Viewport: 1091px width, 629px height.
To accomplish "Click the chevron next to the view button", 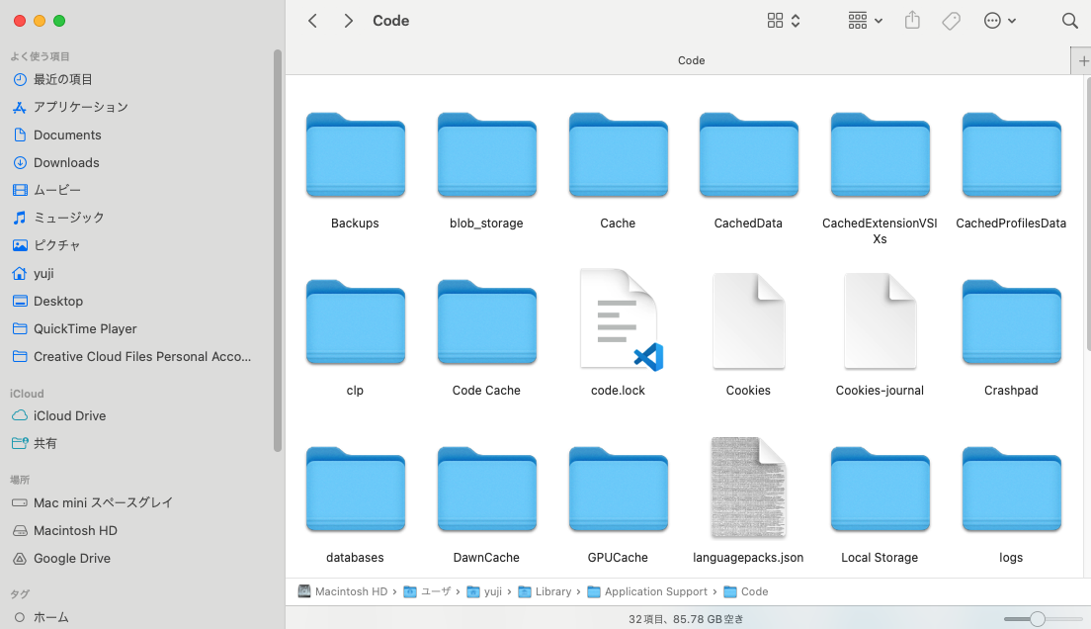I will (x=794, y=20).
